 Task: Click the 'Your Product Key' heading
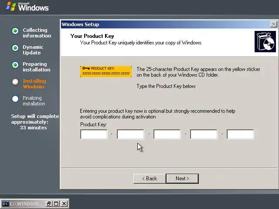tap(92, 36)
